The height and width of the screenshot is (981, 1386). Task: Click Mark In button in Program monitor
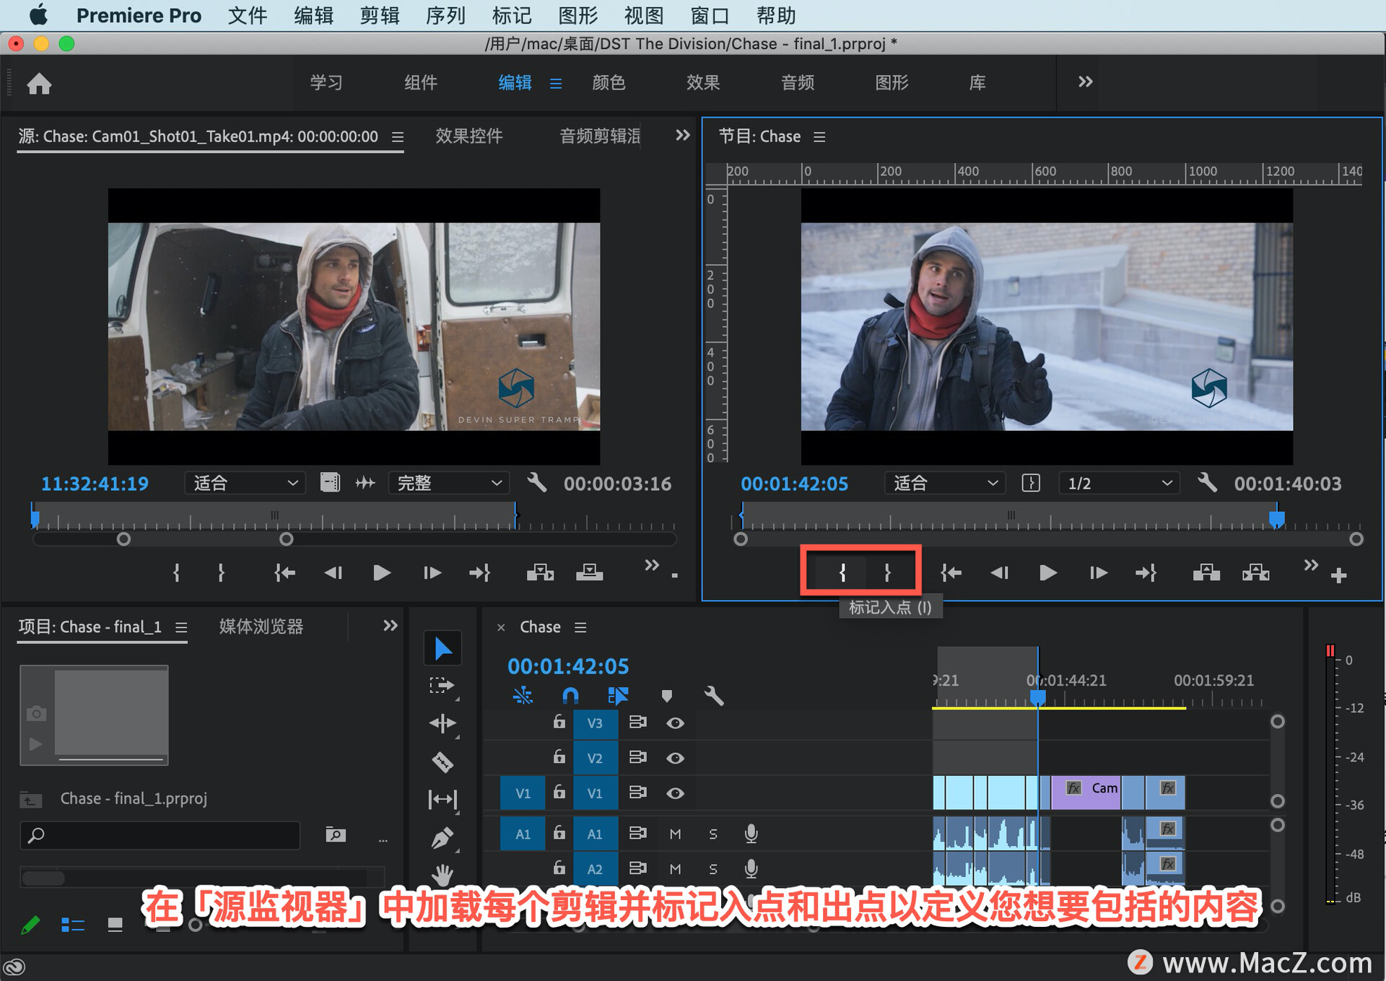[842, 572]
